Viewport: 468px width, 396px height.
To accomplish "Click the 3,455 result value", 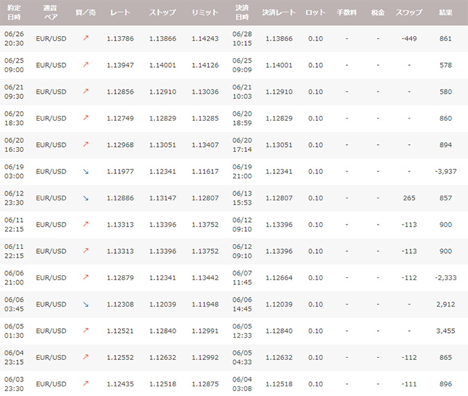I will click(445, 331).
